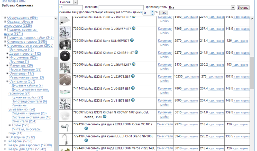The height and width of the screenshot is (151, 257).
Task: Open Кухонные мойки (21) category
Action: tap(27, 97)
